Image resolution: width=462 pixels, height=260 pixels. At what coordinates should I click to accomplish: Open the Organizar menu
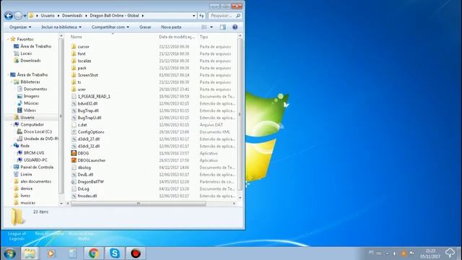[x=20, y=27]
